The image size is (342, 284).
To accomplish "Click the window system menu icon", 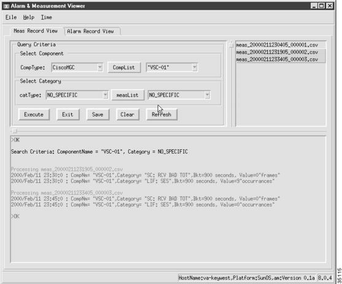I will click(x=6, y=6).
